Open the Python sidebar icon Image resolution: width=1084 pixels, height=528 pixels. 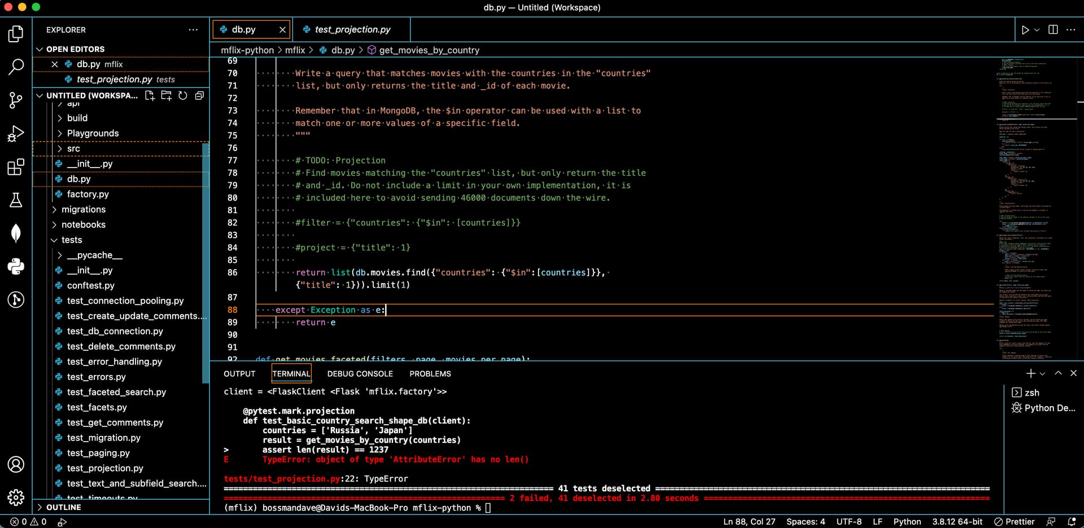click(x=15, y=267)
